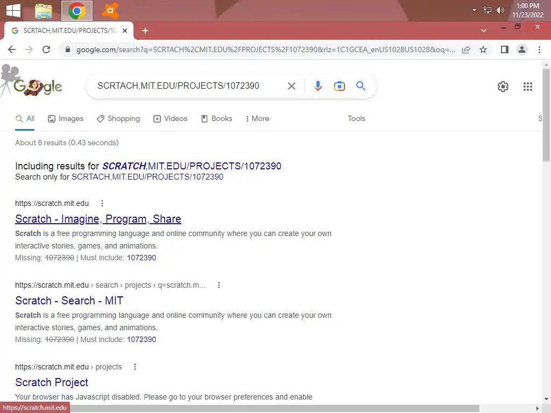Click the About 8 results text
Image resolution: width=551 pixels, height=413 pixels.
(x=67, y=143)
